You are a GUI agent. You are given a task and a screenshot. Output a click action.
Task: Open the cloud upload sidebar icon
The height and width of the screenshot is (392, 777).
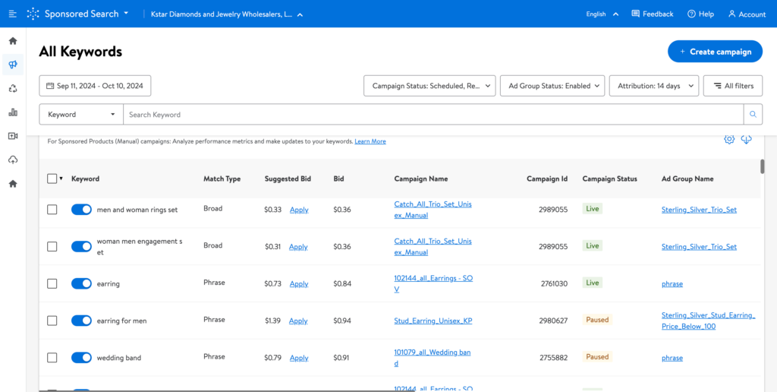tap(13, 160)
